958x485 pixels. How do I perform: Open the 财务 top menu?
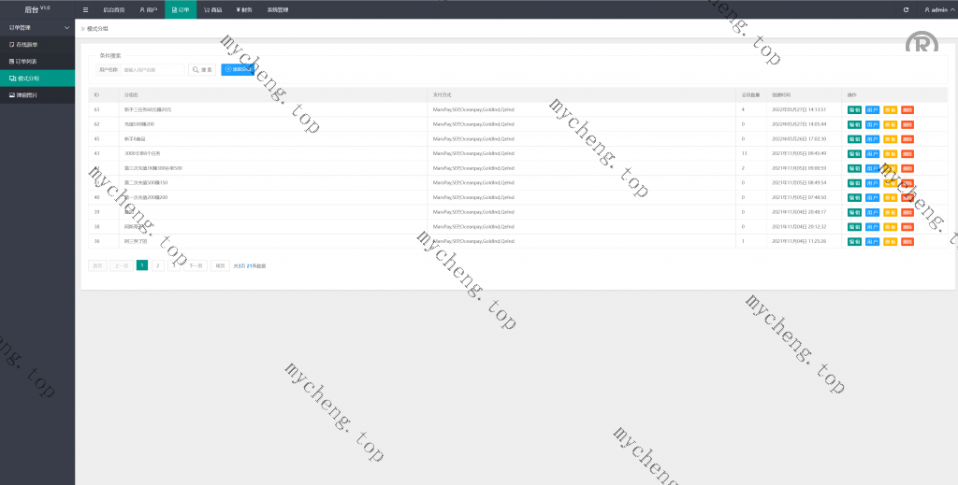pos(244,9)
